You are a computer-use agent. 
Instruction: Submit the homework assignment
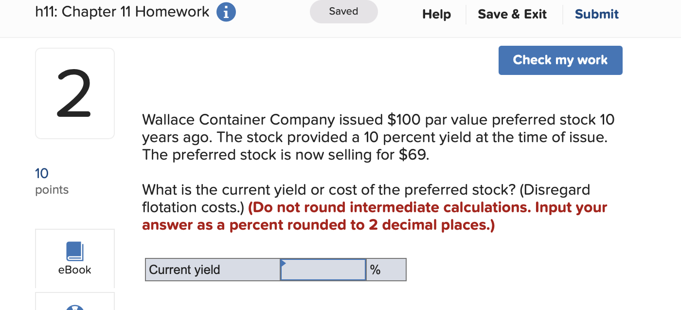[596, 15]
